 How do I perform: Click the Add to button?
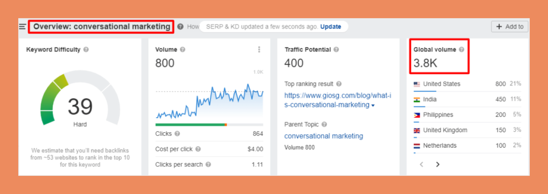pyautogui.click(x=509, y=27)
